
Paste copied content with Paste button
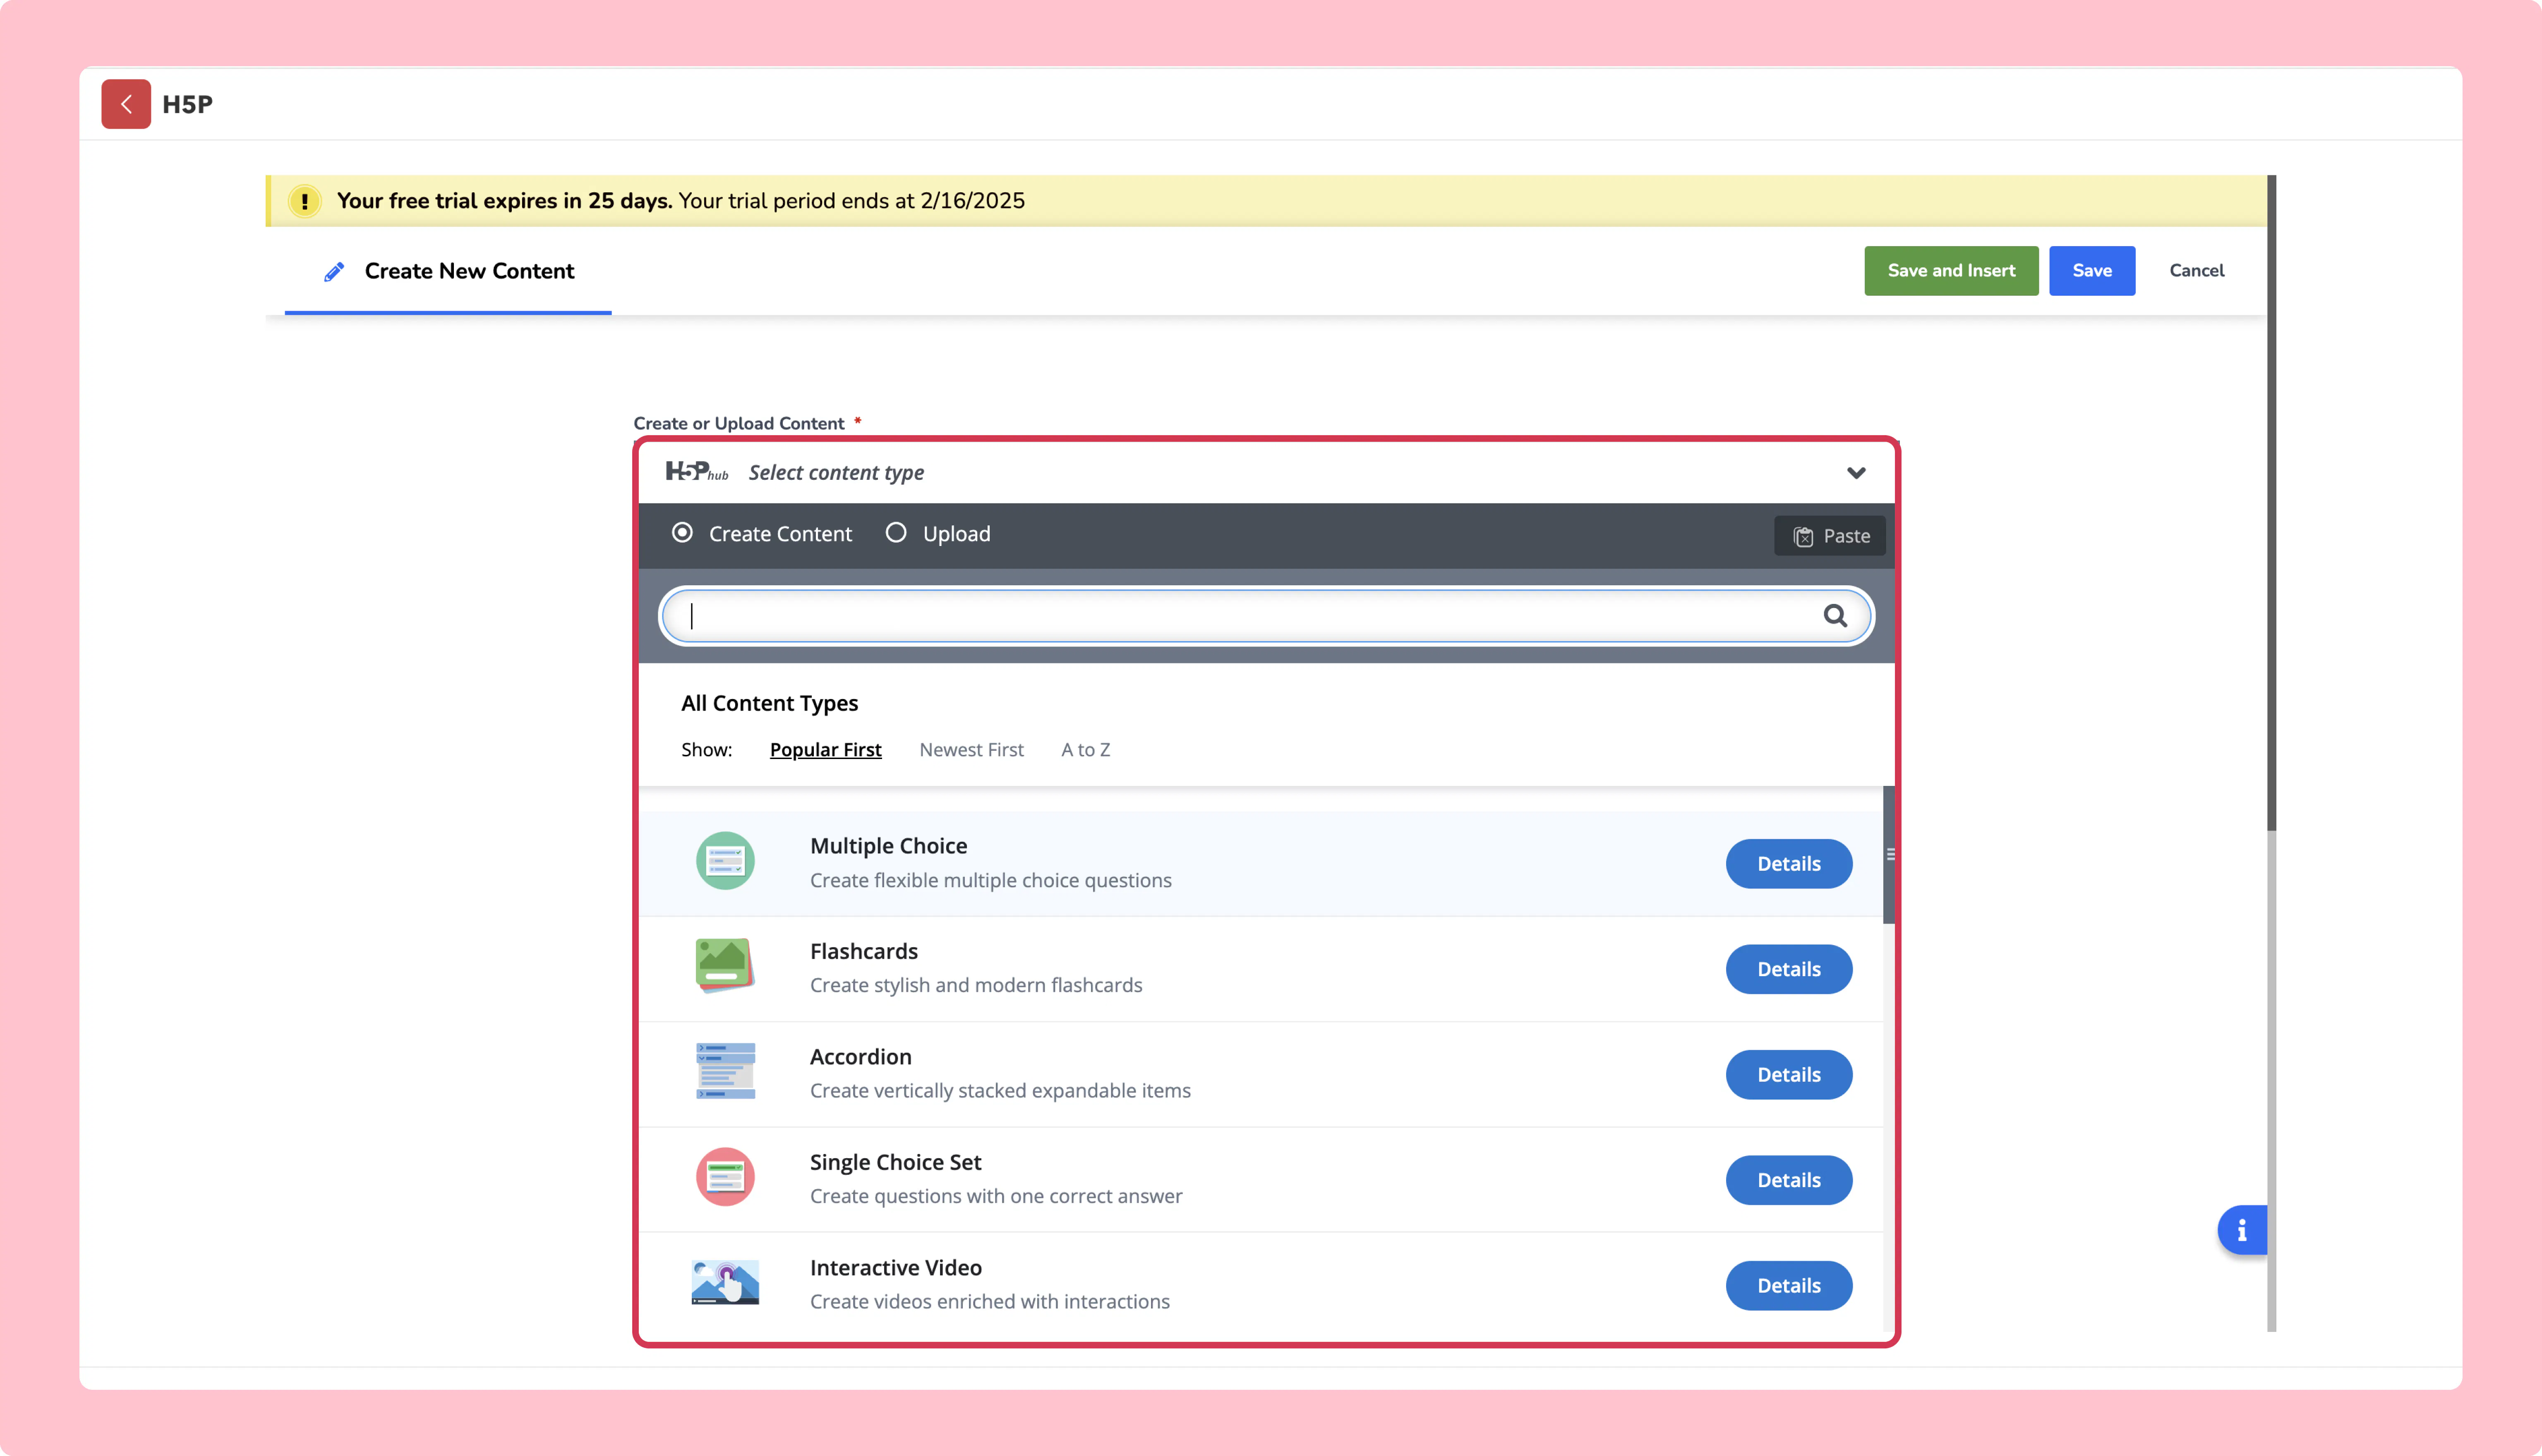[x=1830, y=536]
